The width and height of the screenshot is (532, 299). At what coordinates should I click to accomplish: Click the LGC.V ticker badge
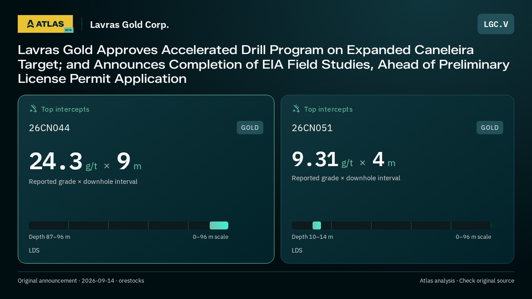tap(496, 24)
